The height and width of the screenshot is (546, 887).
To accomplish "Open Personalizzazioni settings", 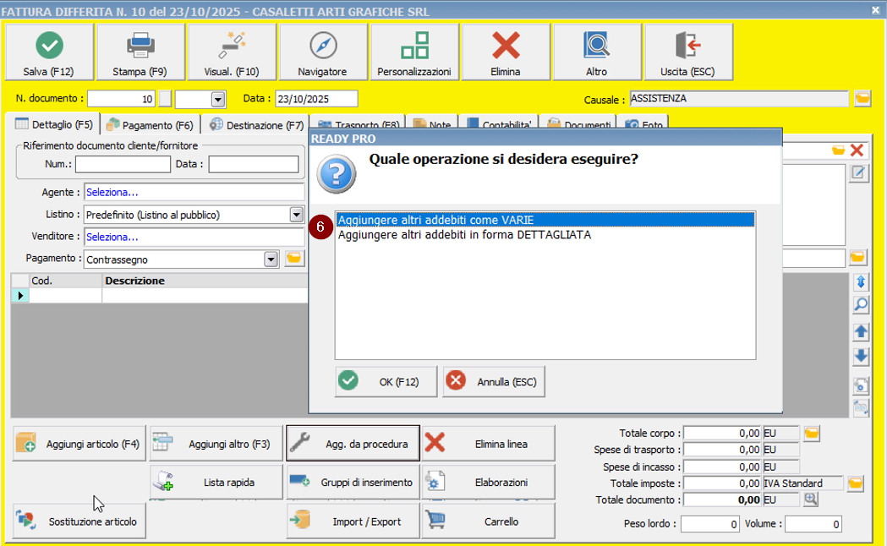I will pyautogui.click(x=413, y=52).
